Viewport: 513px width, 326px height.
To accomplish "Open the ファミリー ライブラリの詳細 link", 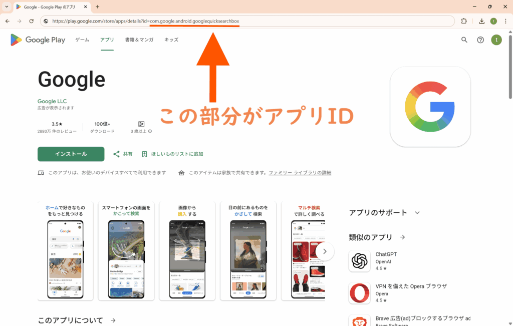I will pos(300,173).
